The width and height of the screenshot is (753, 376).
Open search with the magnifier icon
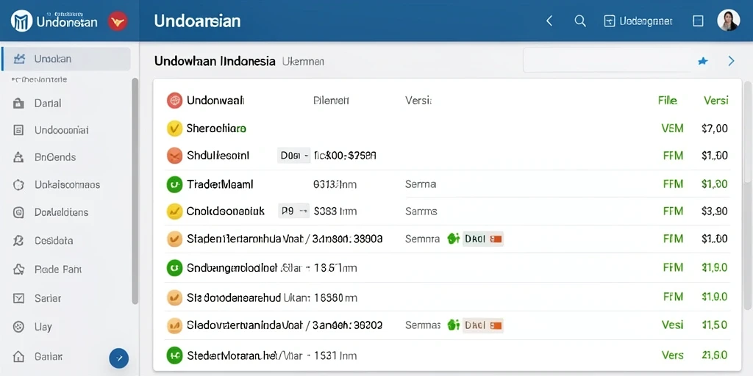[x=580, y=21]
